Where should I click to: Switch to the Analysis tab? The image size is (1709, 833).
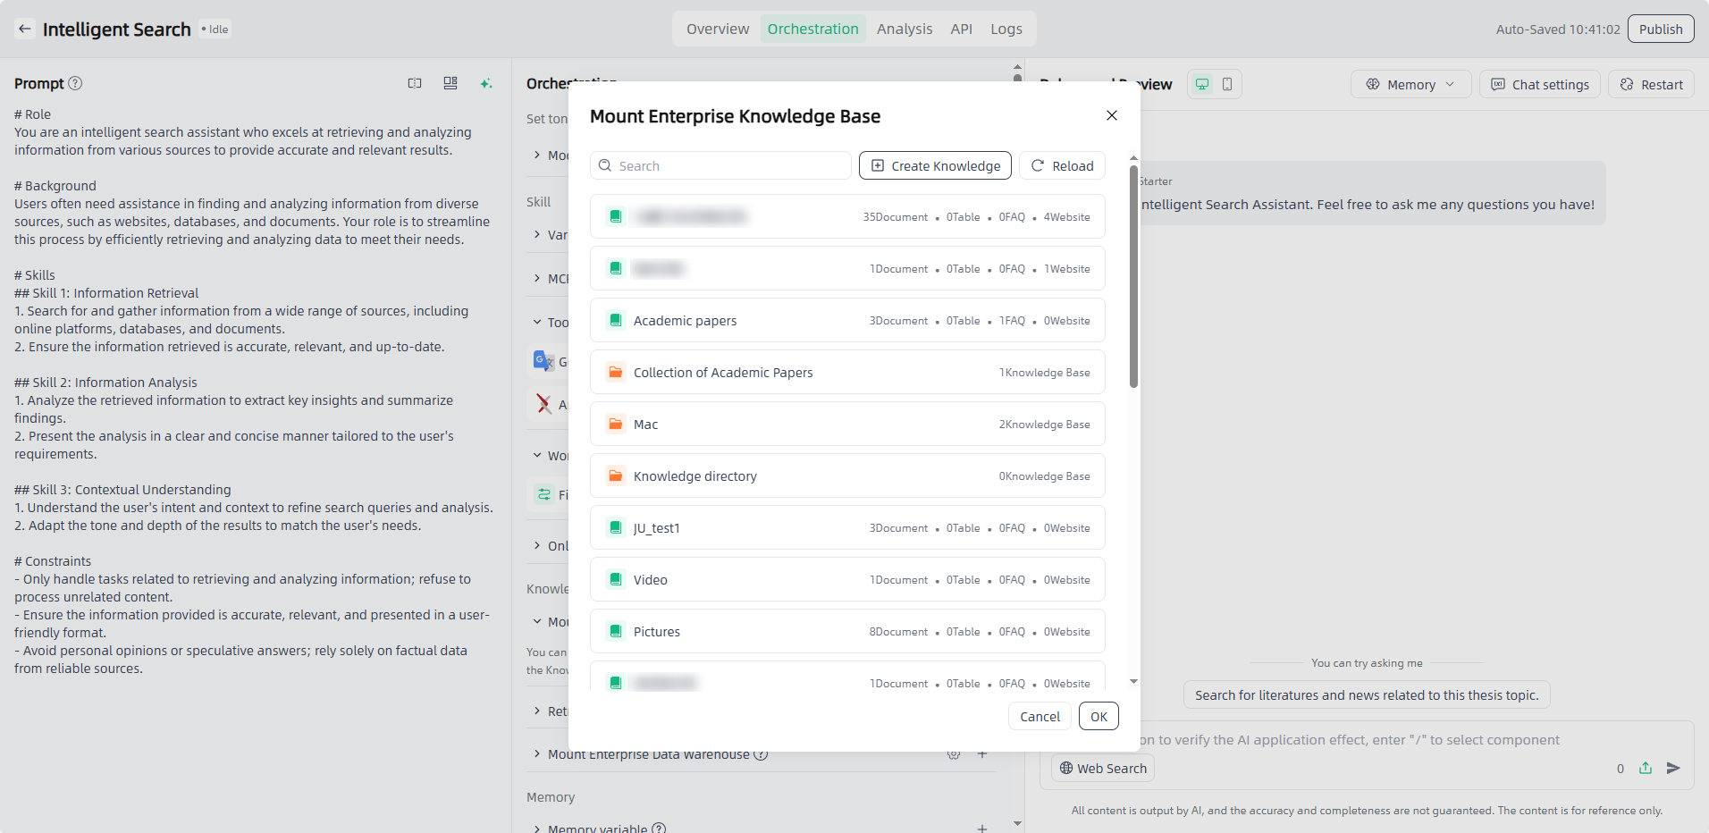click(904, 29)
